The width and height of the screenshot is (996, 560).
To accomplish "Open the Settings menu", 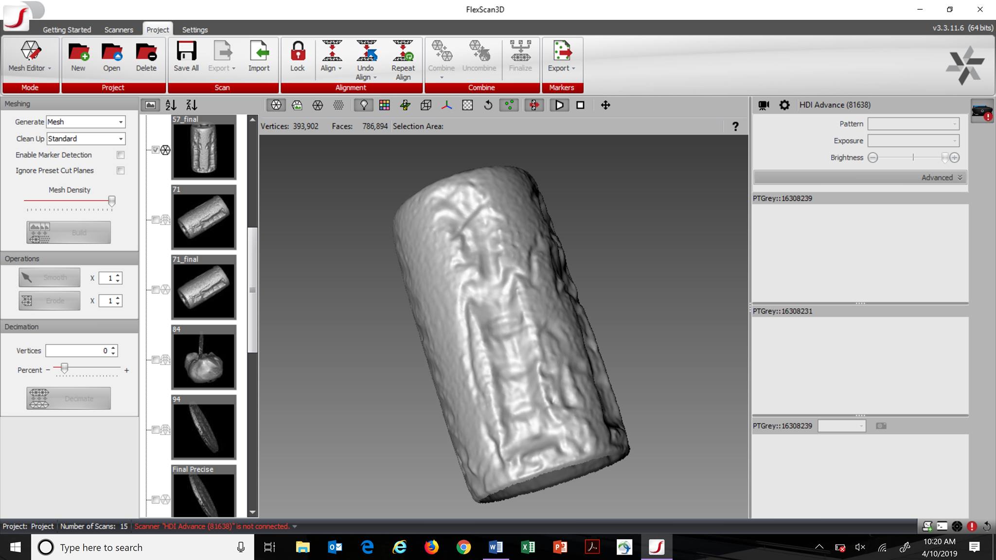I will click(x=195, y=29).
